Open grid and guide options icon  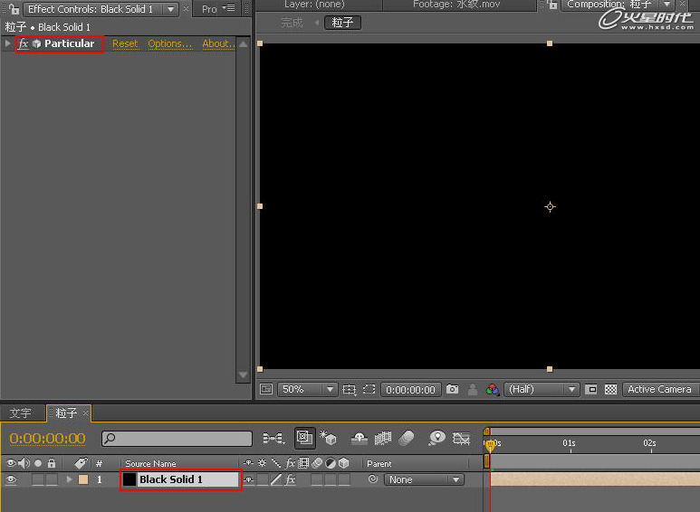(350, 390)
